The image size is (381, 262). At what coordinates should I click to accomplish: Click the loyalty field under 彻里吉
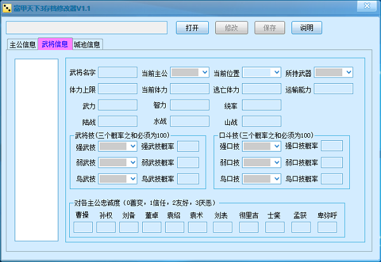(249, 227)
